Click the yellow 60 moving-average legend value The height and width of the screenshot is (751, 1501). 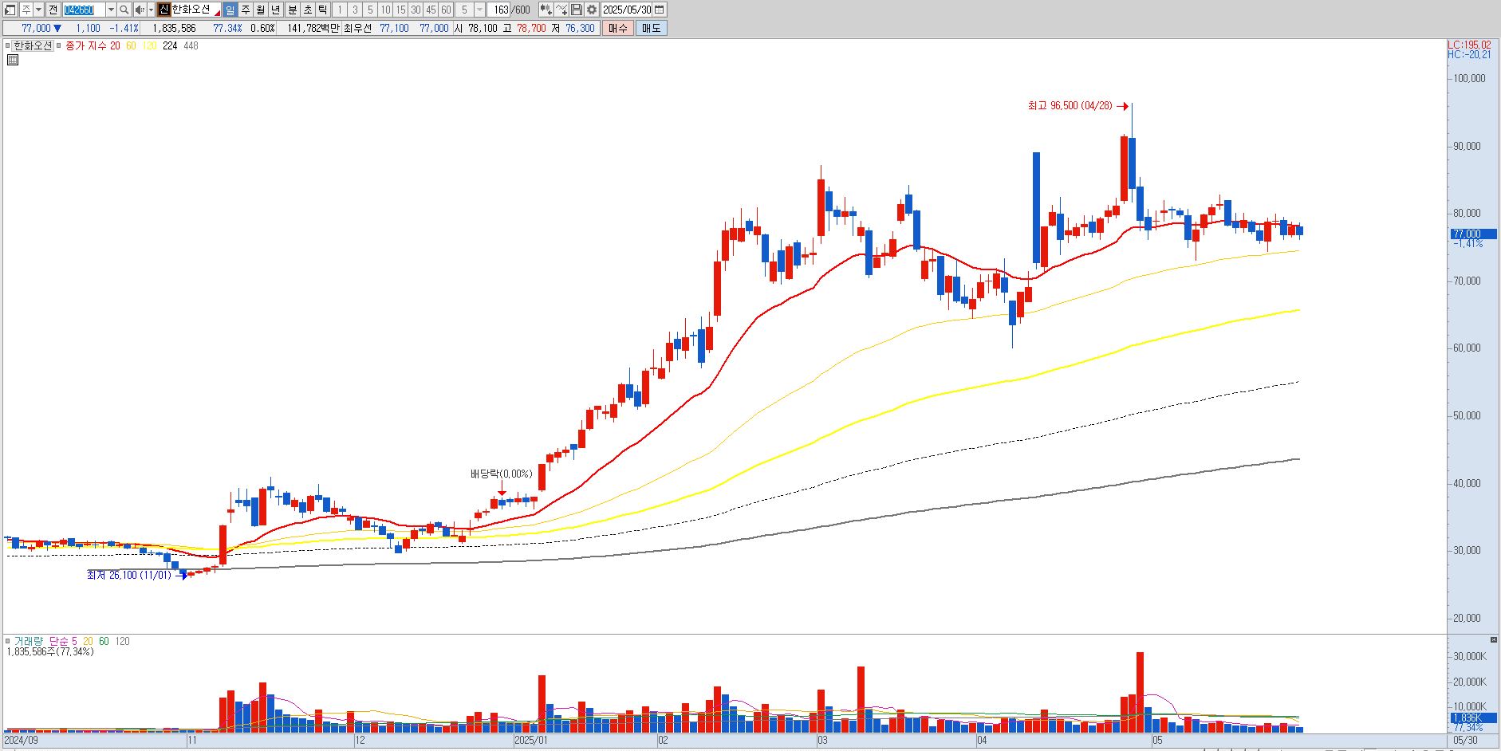[x=131, y=46]
